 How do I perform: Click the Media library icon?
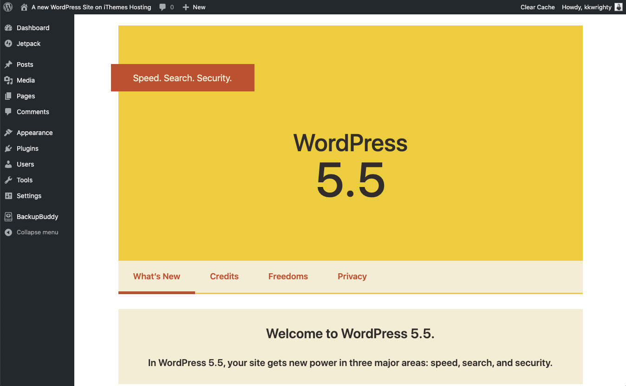pyautogui.click(x=8, y=80)
